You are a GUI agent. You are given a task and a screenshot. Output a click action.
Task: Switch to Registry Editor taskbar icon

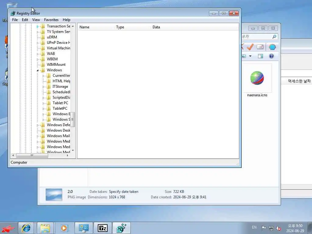point(121,228)
